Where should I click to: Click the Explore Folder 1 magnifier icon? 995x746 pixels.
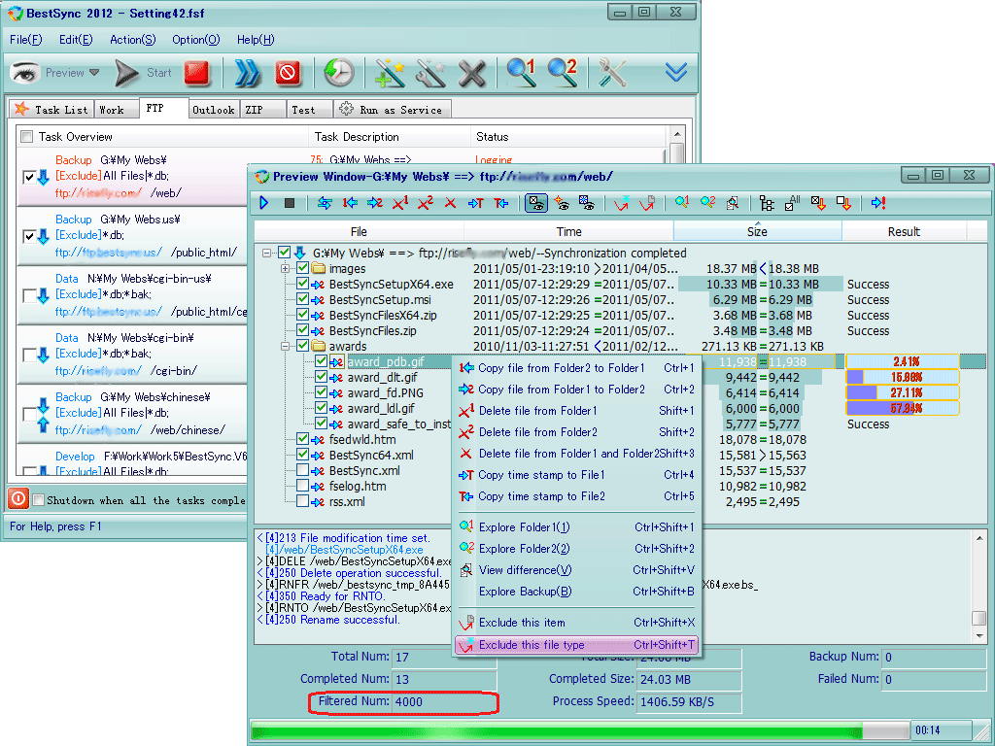point(522,73)
